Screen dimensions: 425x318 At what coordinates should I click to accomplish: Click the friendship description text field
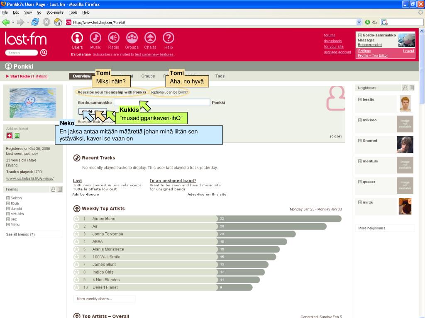162,102
